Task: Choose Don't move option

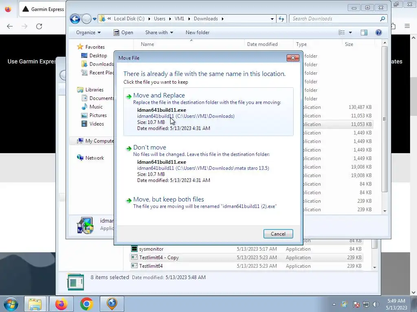Action: click(208, 164)
